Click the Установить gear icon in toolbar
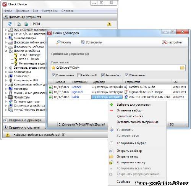191x187 pixels. pos(83,42)
